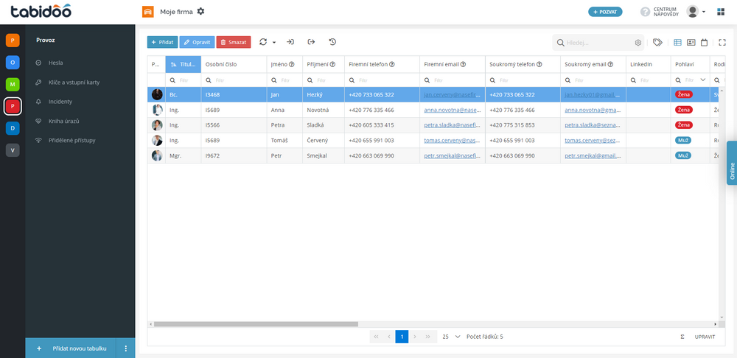The width and height of the screenshot is (737, 358).
Task: Sort by the Titul column header
Action: coord(184,64)
